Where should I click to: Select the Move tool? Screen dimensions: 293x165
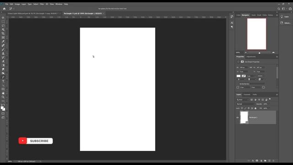(x=3, y=17)
